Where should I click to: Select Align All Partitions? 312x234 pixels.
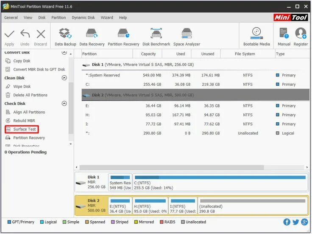[29, 112]
